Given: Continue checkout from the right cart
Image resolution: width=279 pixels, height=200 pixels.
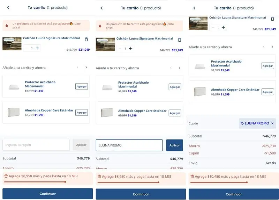Looking at the screenshot, I should [234, 194].
